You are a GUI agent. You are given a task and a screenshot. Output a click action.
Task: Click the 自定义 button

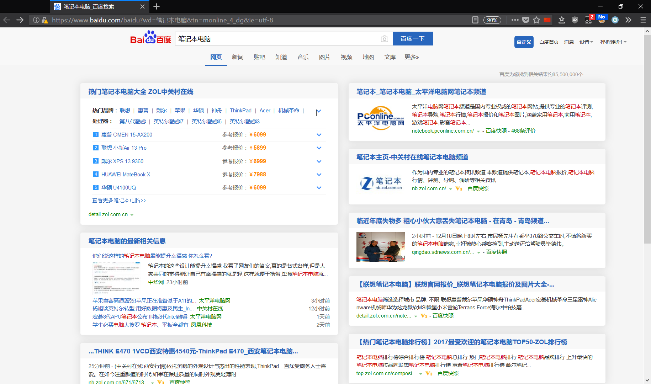pos(524,42)
